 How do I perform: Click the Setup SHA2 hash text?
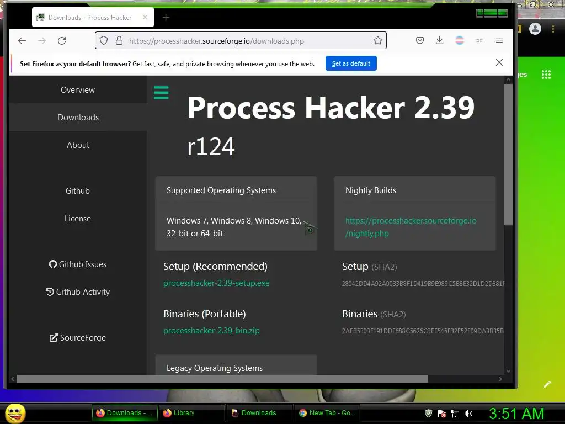tap(423, 284)
